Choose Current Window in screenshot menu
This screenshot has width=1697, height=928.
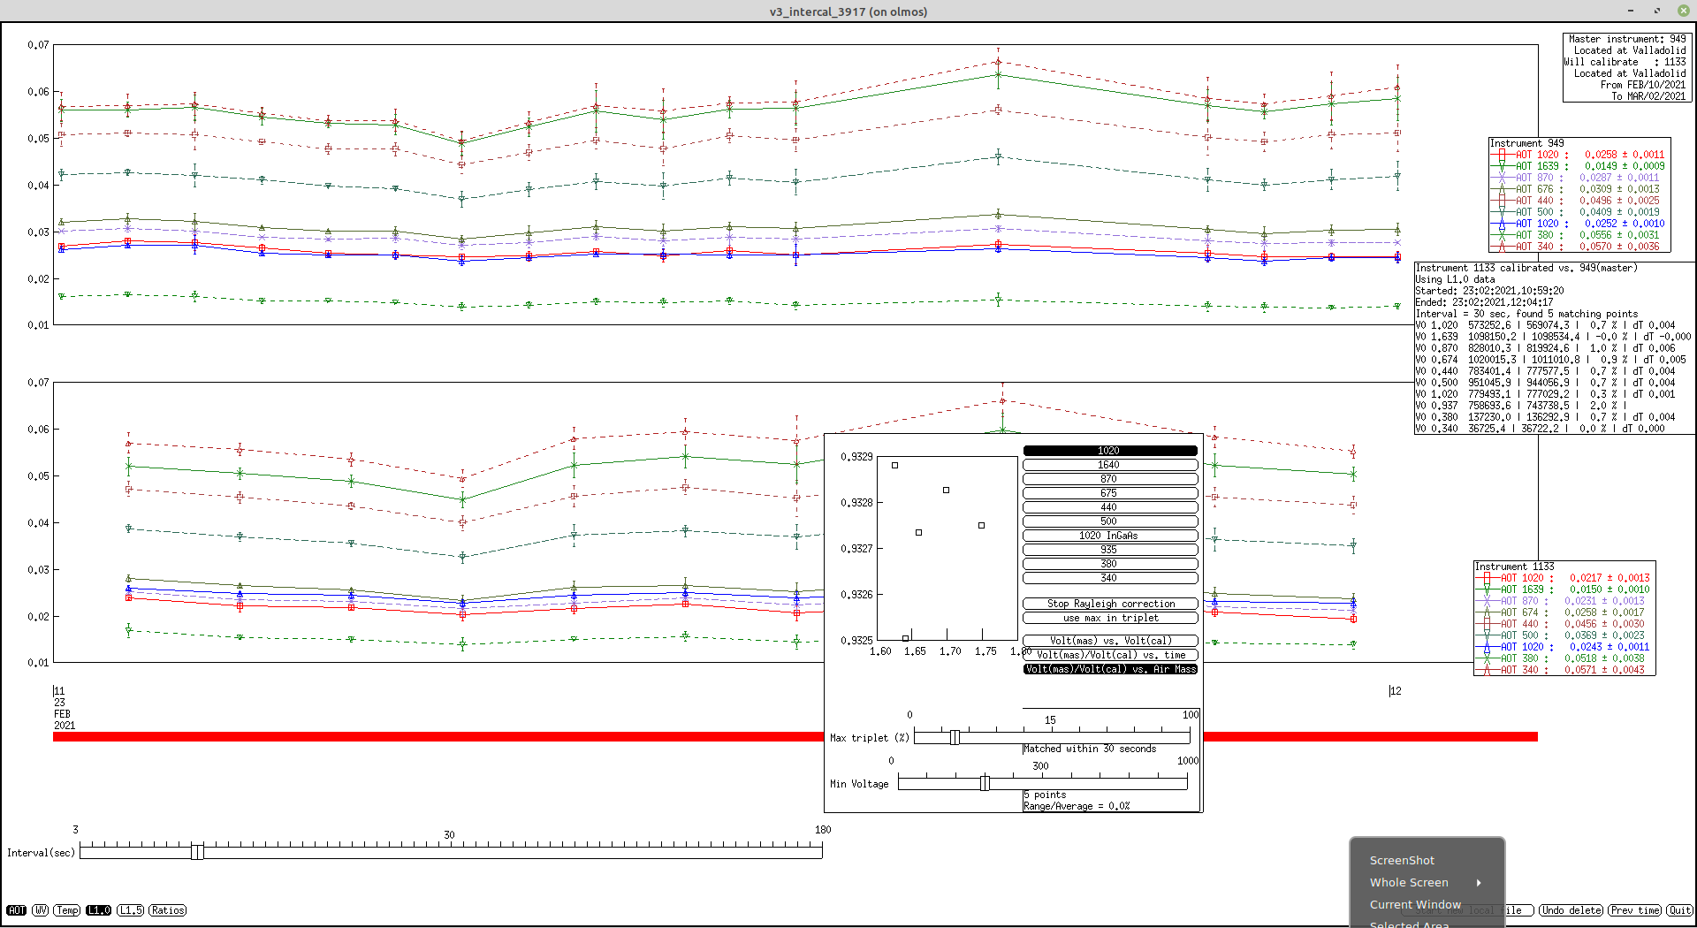pyautogui.click(x=1415, y=904)
